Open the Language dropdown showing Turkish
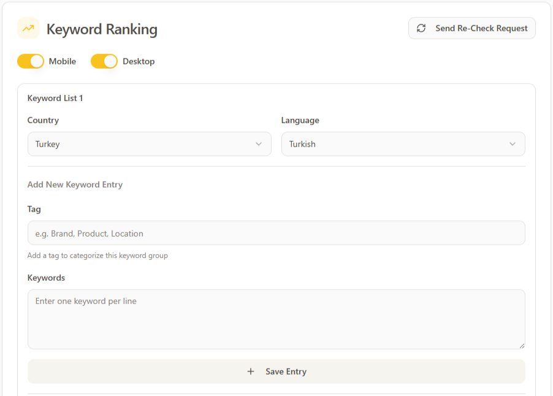This screenshot has height=396, width=553. pos(403,144)
